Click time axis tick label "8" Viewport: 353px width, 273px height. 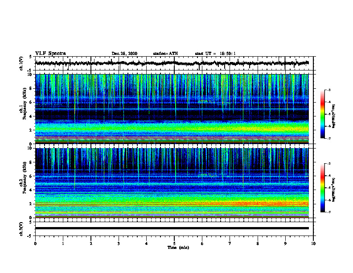tap(258, 244)
